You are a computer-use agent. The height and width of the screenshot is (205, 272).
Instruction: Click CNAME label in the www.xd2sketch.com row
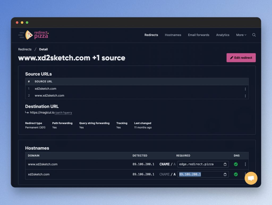(164, 164)
